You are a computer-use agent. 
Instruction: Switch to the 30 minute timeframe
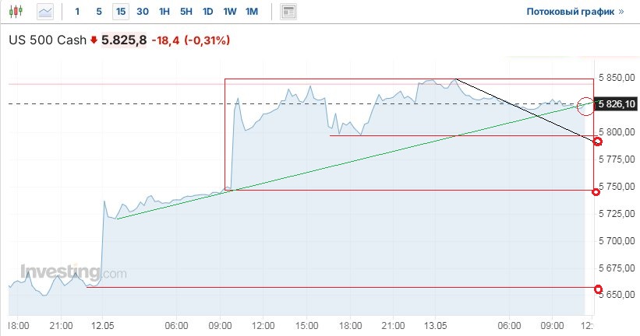click(x=142, y=12)
